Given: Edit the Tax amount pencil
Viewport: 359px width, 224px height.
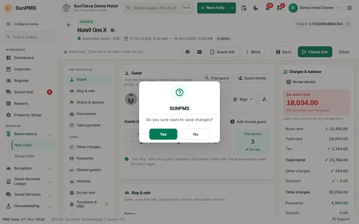Looking at the screenshot, I should (x=329, y=149).
